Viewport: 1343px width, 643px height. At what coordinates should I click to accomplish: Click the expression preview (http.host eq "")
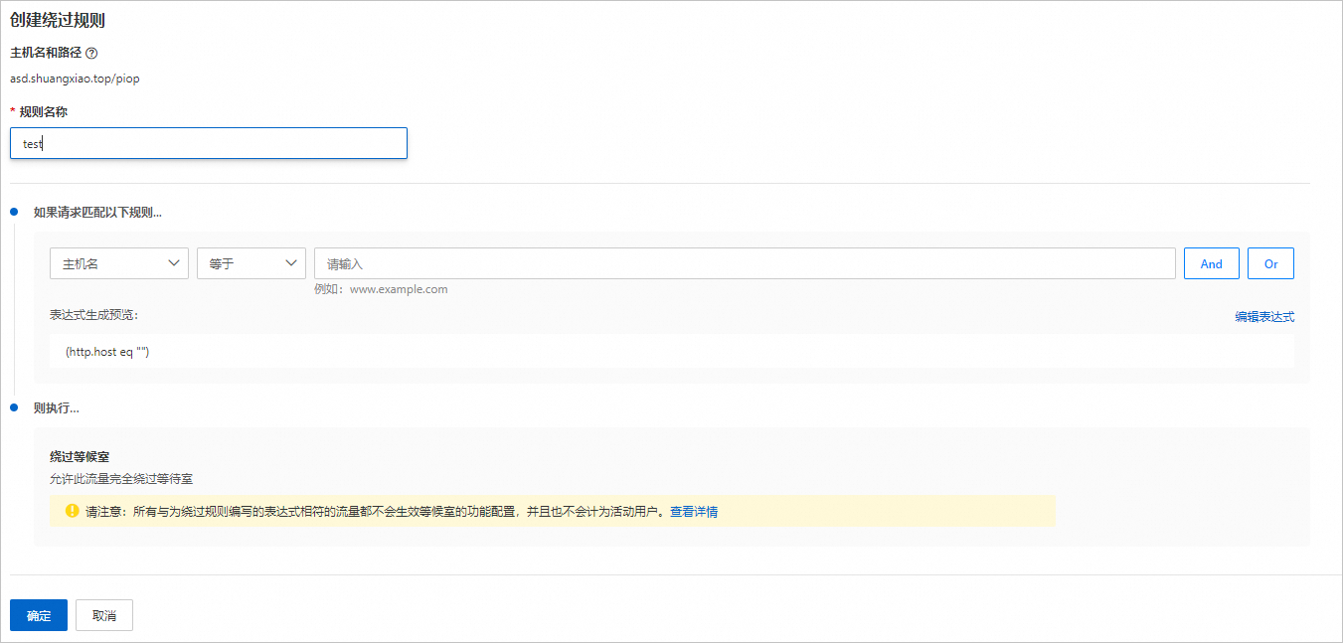click(x=107, y=352)
